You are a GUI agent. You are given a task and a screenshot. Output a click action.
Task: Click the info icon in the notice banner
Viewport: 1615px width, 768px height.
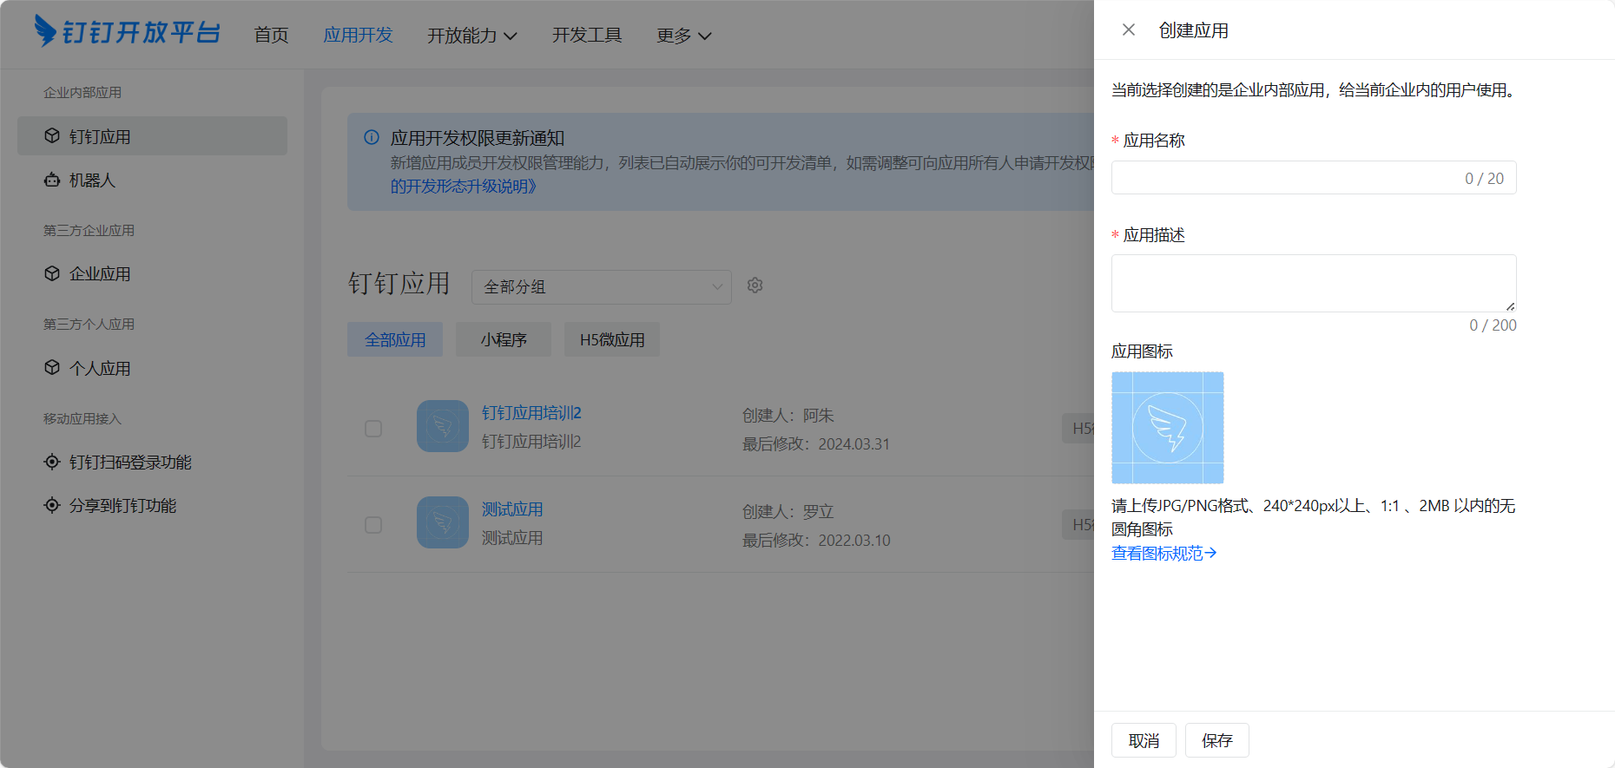(372, 137)
